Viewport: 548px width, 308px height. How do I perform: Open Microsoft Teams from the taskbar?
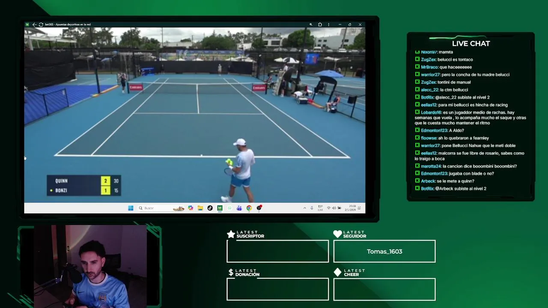pos(239,208)
